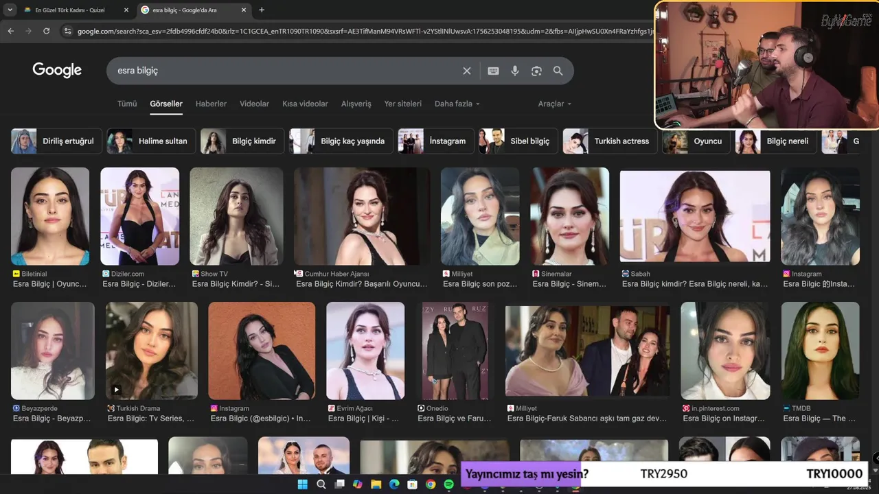Screen dimensions: 879x494
Task: Apply the 'Turkish actress' filter chip
Action: [x=610, y=141]
